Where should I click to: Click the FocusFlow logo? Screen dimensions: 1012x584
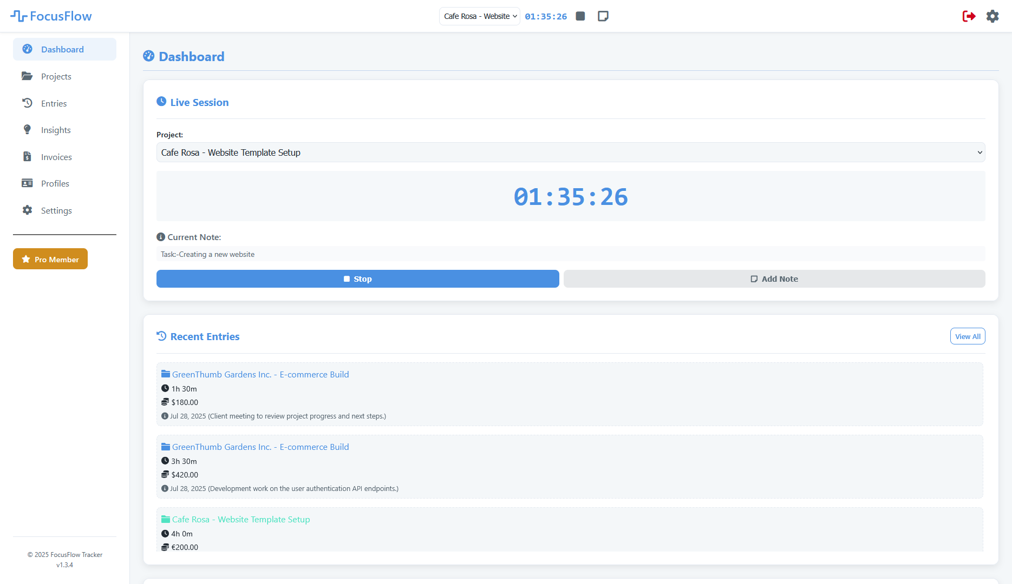[51, 16]
